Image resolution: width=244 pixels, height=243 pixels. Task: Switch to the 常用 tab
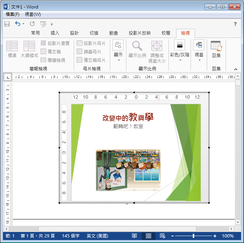pyautogui.click(x=35, y=33)
